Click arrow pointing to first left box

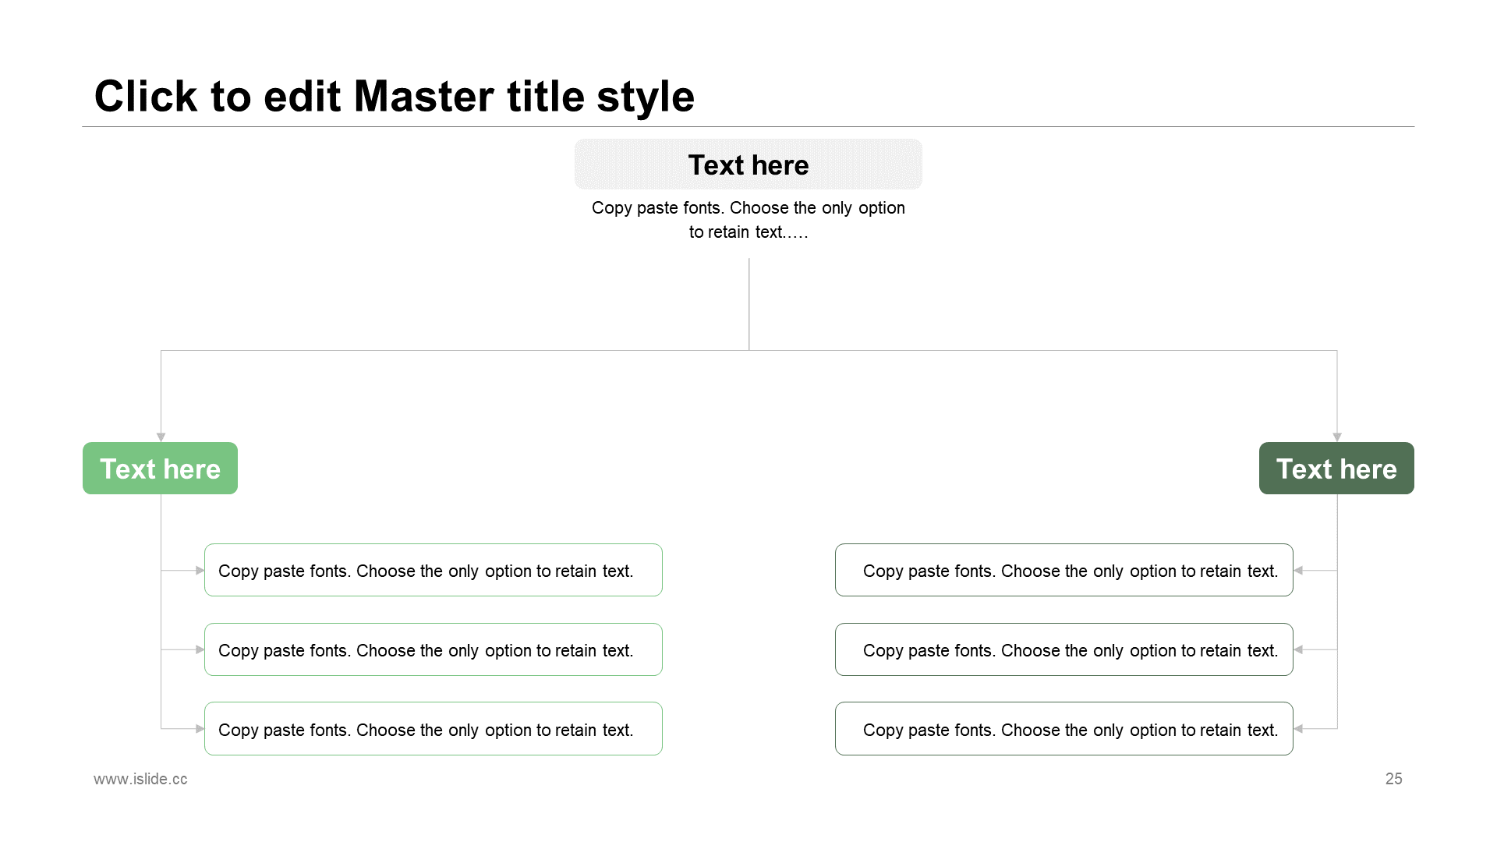pos(200,571)
